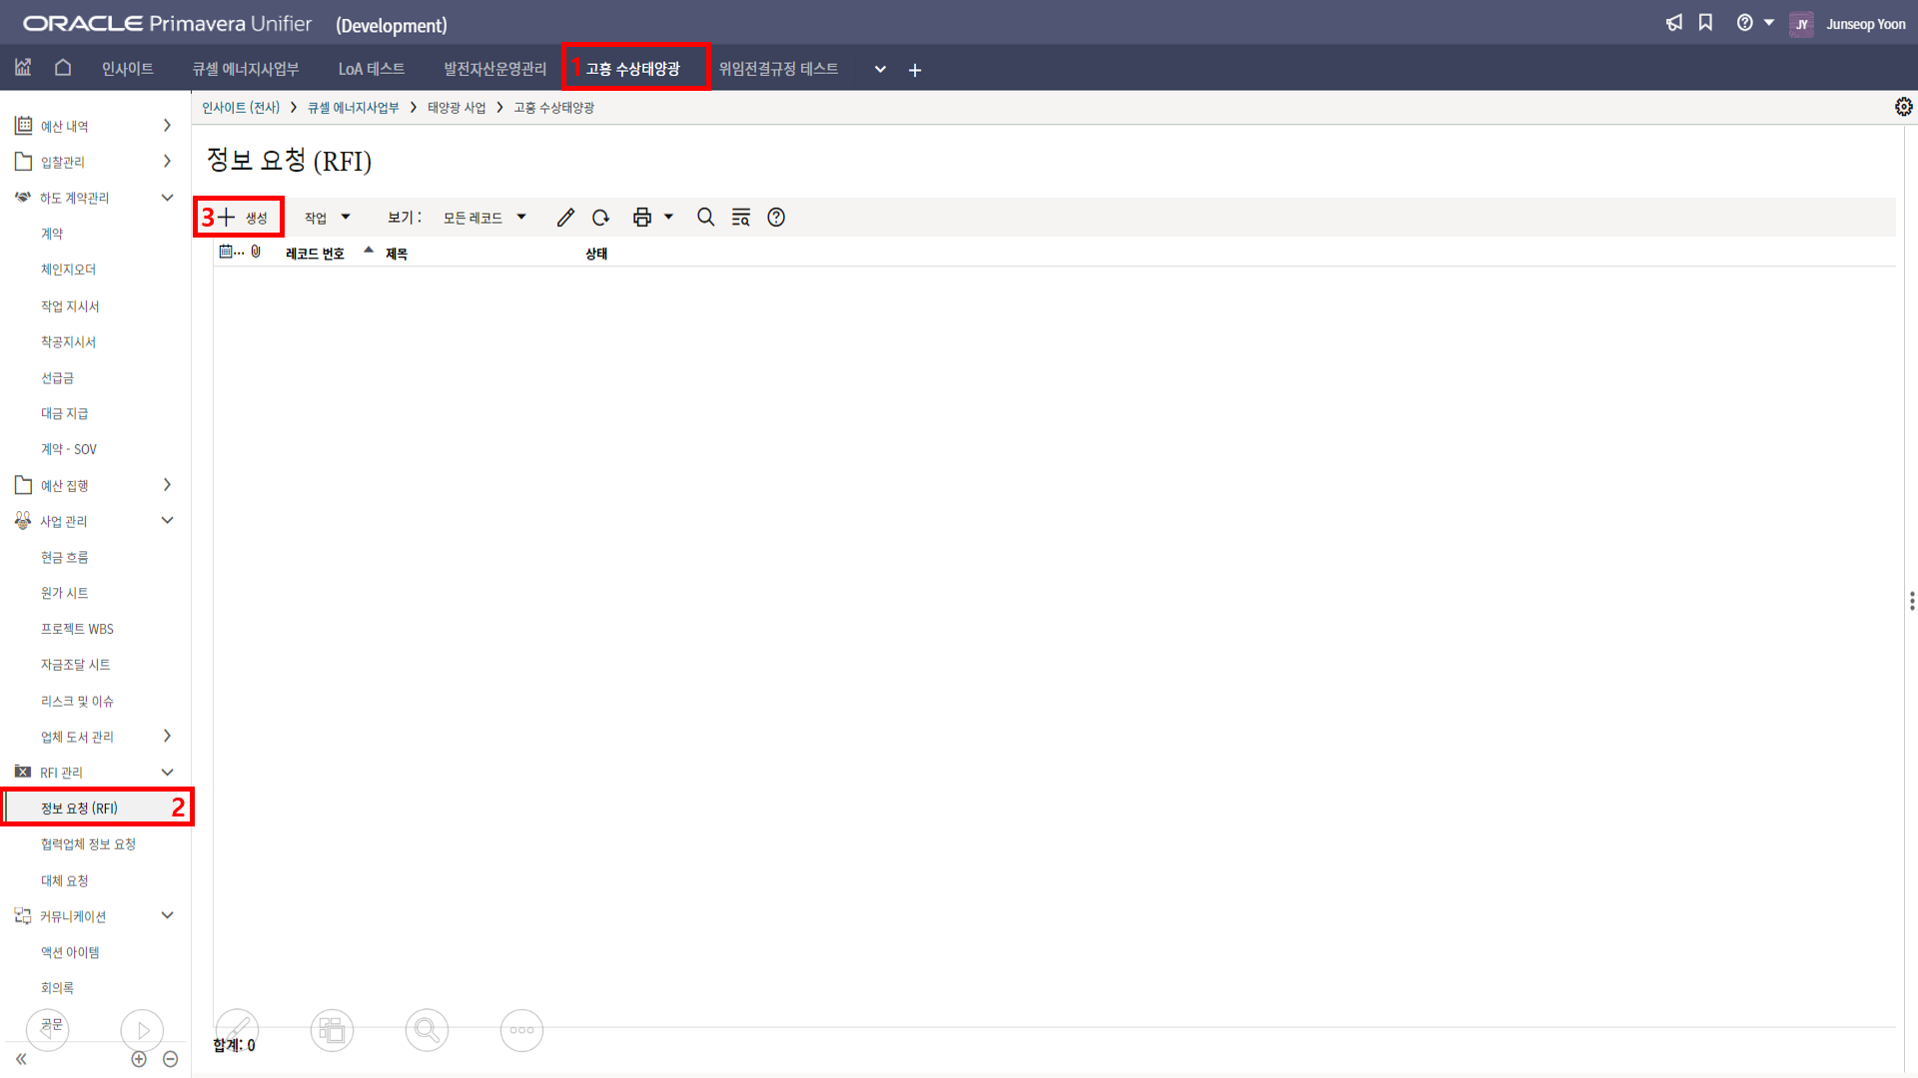Open the announcements megaphone icon

pyautogui.click(x=1674, y=23)
